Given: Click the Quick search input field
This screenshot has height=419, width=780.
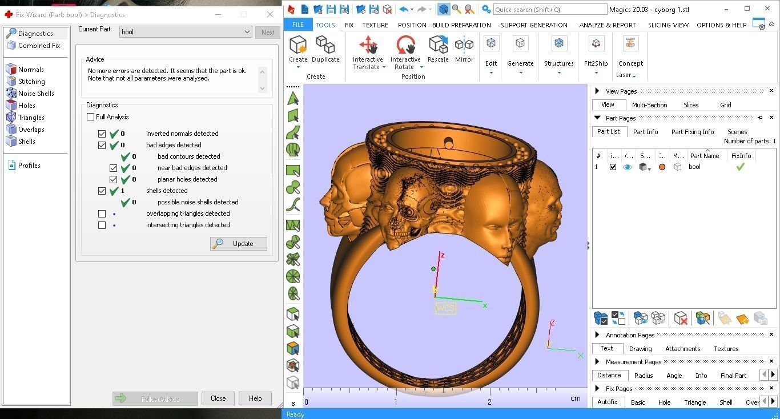Looking at the screenshot, I should coord(550,9).
